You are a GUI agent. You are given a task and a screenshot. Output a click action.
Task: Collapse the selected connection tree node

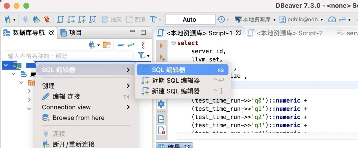coord(6,65)
